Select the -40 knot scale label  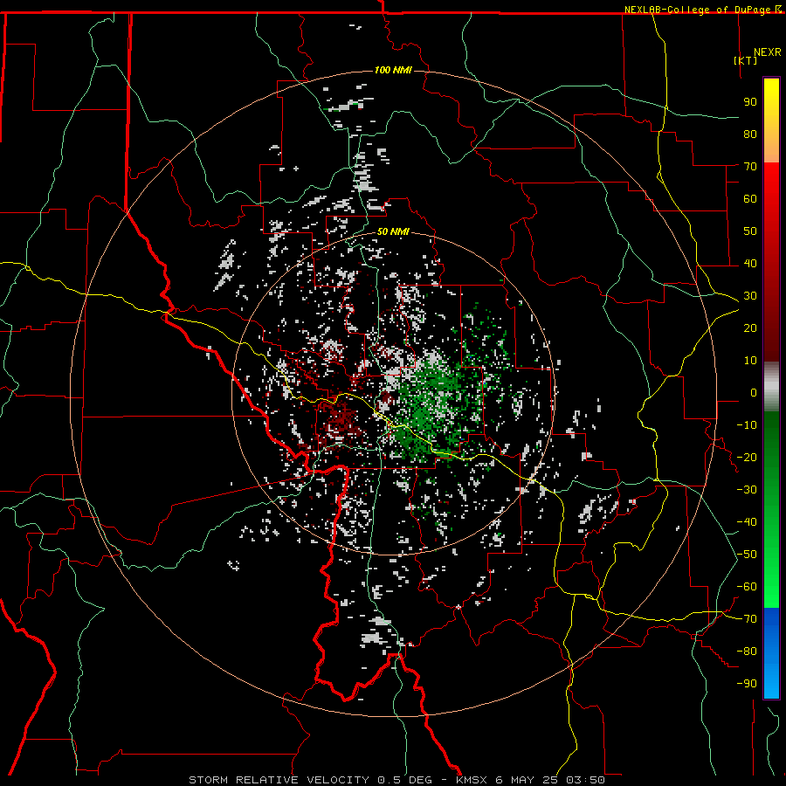click(x=747, y=522)
